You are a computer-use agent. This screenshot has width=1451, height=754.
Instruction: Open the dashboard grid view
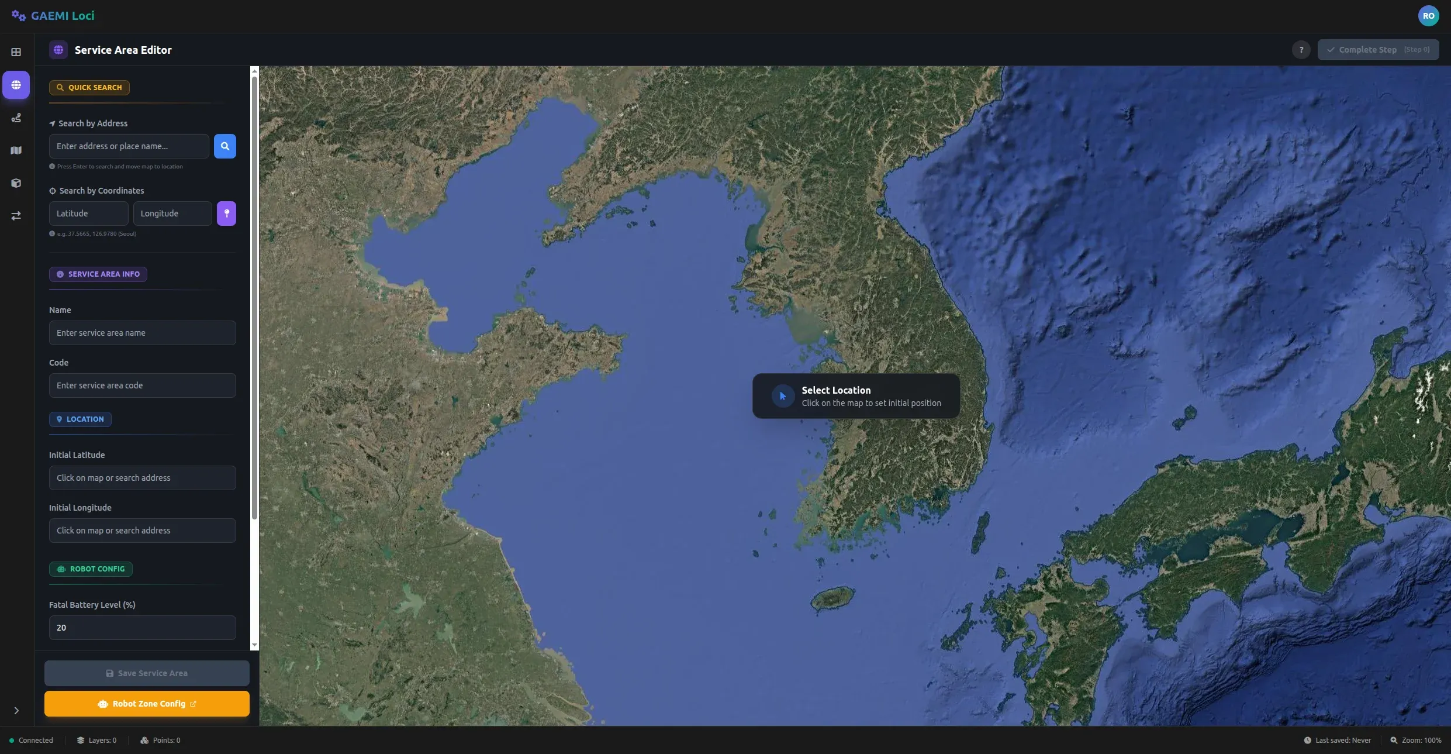point(16,52)
